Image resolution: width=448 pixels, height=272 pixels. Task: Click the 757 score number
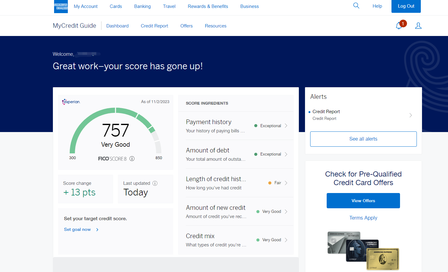(x=116, y=130)
